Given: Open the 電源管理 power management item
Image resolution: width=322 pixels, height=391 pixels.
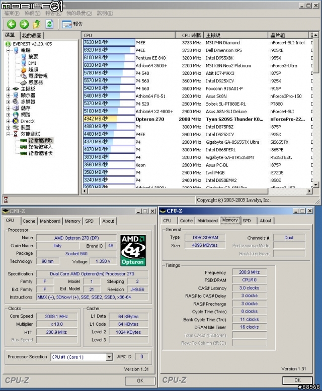Looking at the screenshot, I should tap(38, 76).
